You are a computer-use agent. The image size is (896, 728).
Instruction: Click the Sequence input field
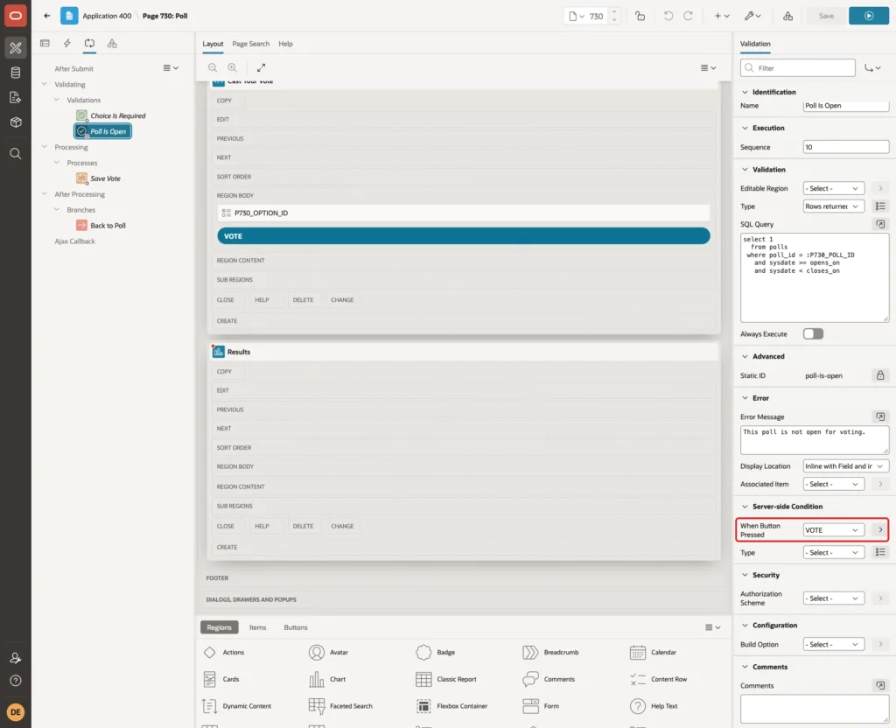click(846, 147)
